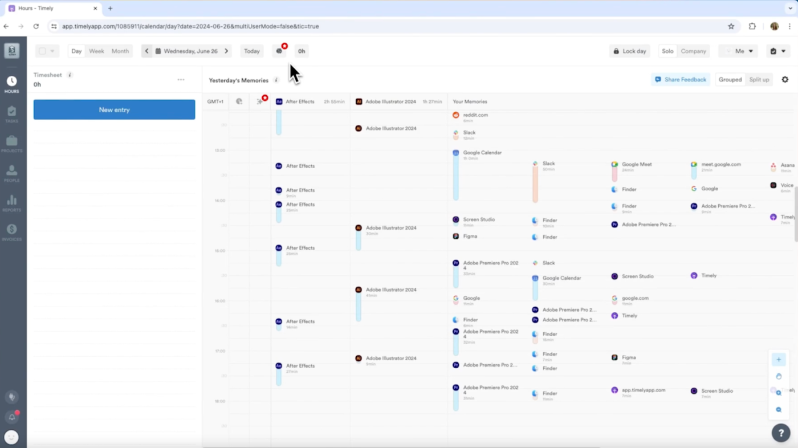Select the hand pan tool
This screenshot has width=798, height=448.
click(x=779, y=376)
